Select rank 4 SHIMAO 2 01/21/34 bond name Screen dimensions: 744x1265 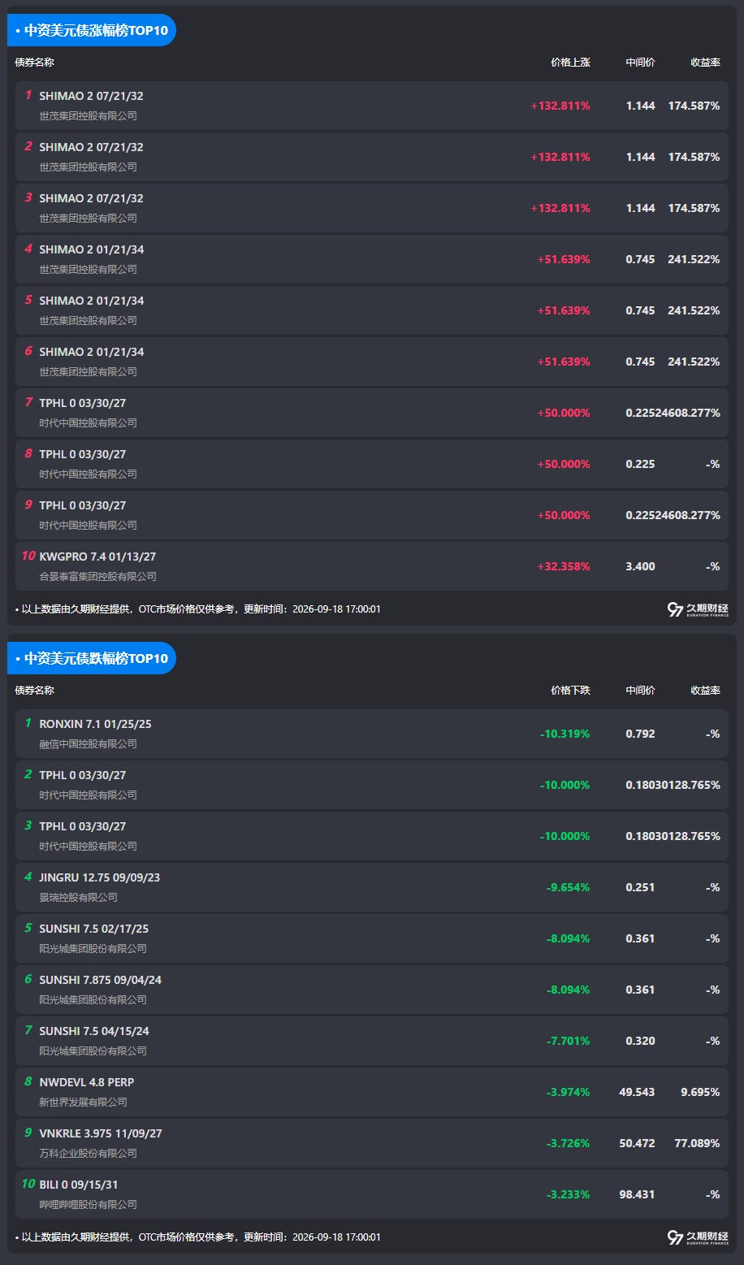pos(92,249)
